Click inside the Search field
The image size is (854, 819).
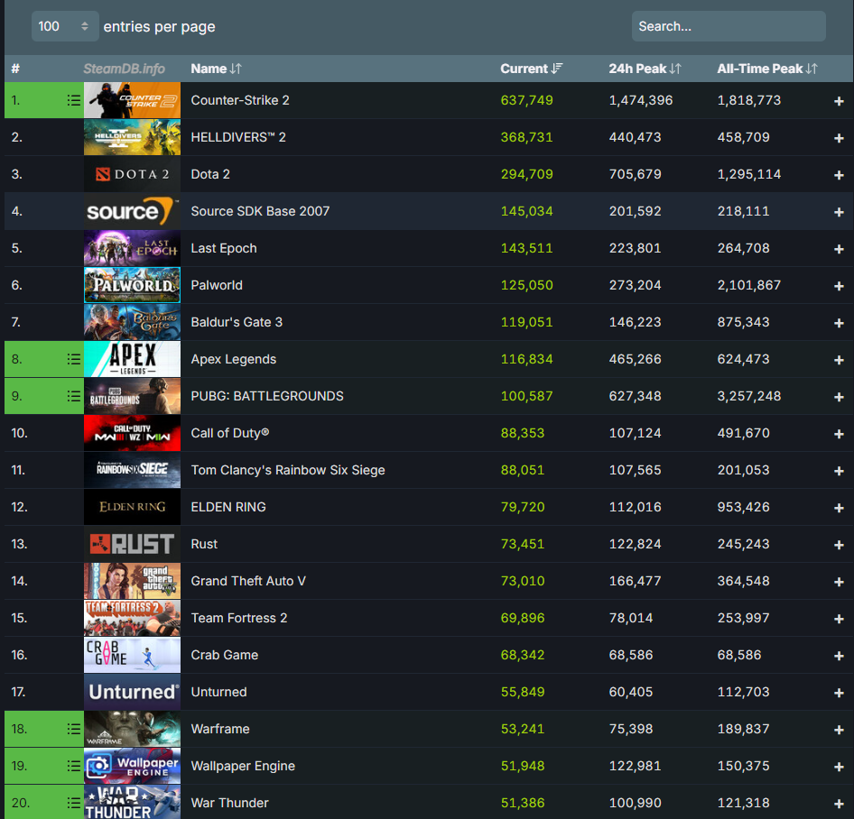click(728, 26)
